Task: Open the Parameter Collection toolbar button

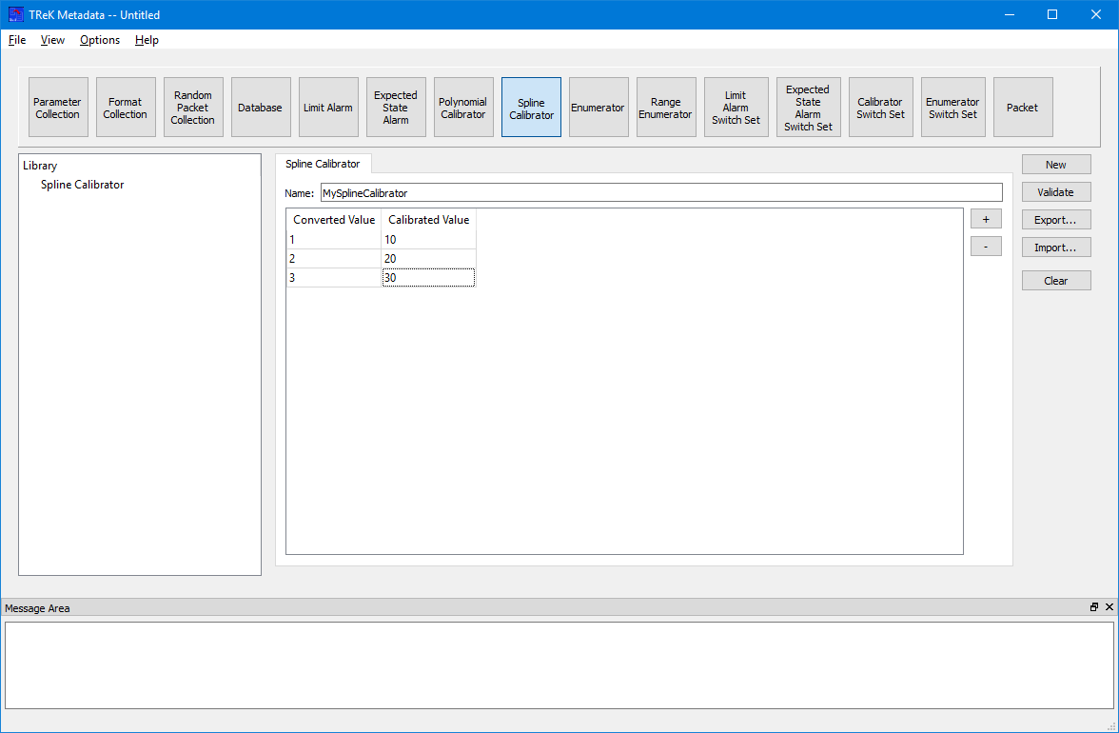Action: pos(58,108)
